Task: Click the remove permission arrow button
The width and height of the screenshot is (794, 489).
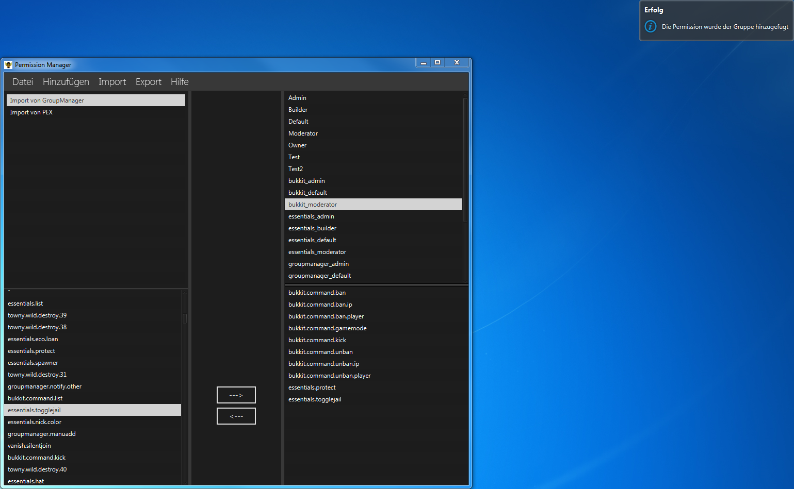Action: click(236, 416)
